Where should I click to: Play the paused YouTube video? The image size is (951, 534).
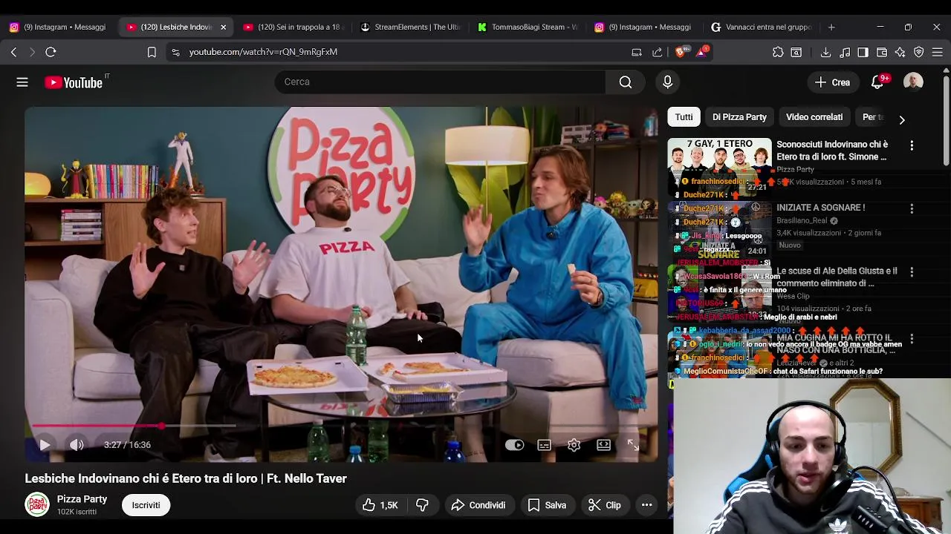[45, 445]
